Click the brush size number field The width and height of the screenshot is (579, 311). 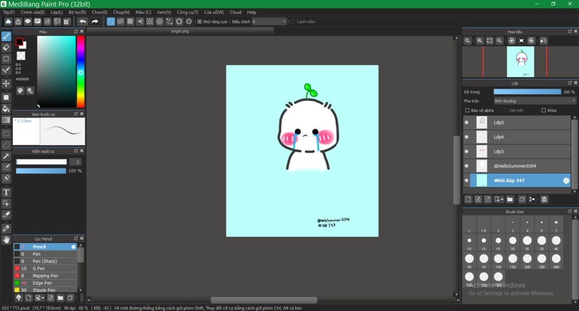pyautogui.click(x=75, y=162)
